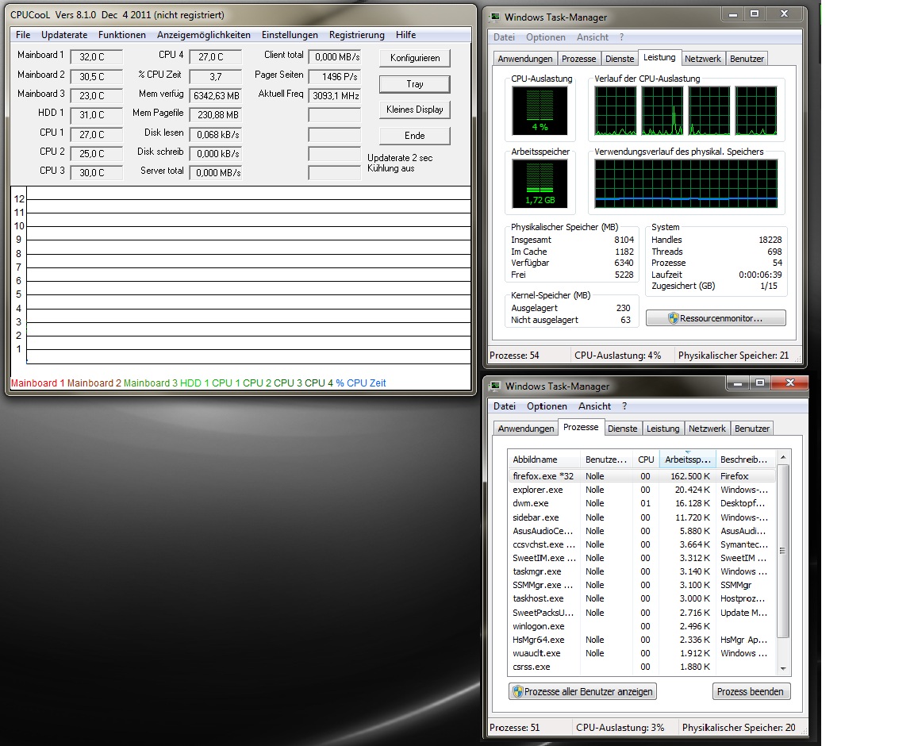Click the Prozess beenden button

click(x=751, y=692)
